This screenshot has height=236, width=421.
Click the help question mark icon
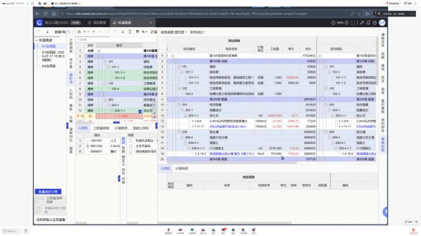click(x=375, y=23)
